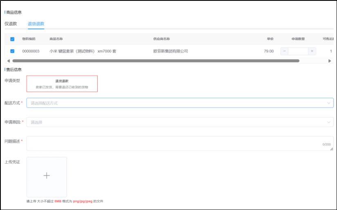This screenshot has height=210, width=337.
Task: Click the plus icon to upload proof image
Action: click(47, 176)
